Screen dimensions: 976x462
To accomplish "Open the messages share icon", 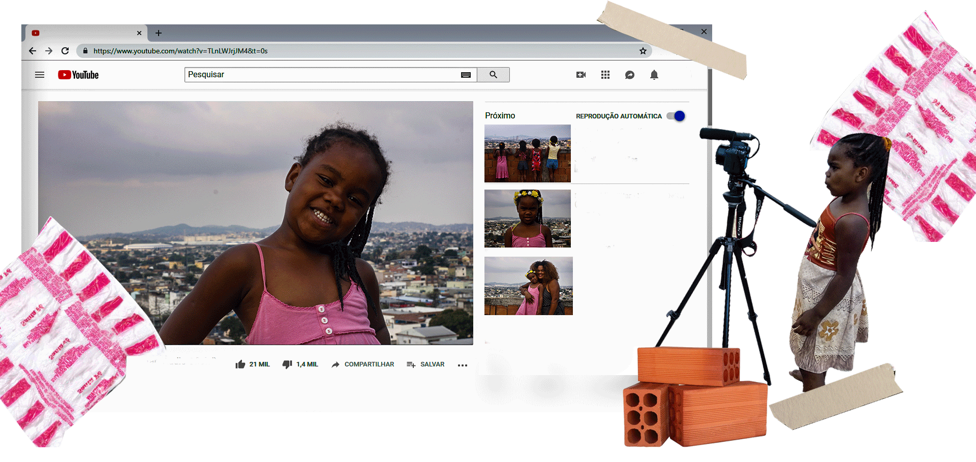I will (630, 75).
